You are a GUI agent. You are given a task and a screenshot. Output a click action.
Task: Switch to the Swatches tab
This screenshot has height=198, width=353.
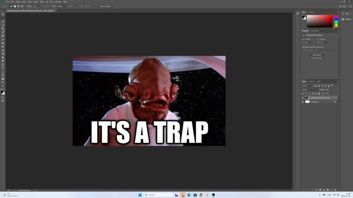click(x=311, y=12)
